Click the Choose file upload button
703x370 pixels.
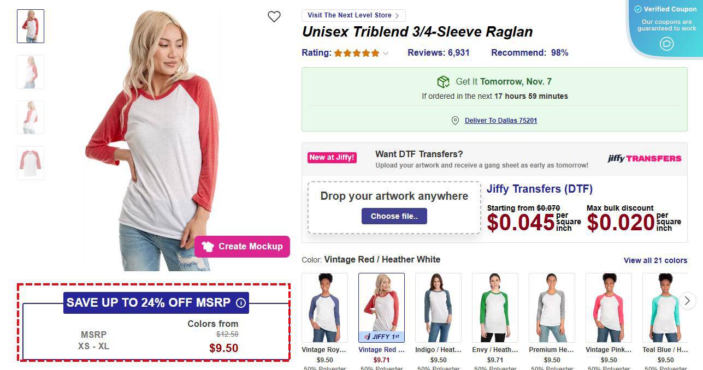click(394, 216)
